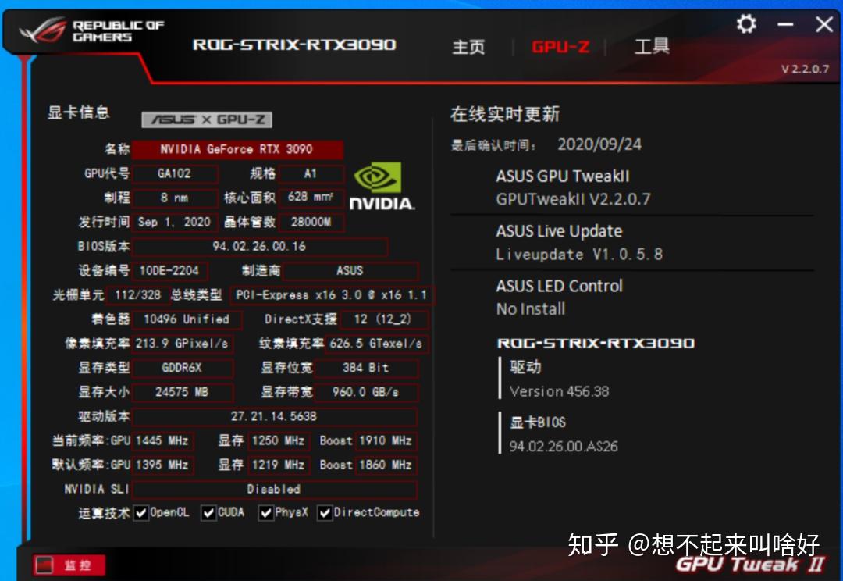Click the current memory clock 1250 MHz field
Image resolution: width=843 pixels, height=581 pixels.
tap(279, 441)
